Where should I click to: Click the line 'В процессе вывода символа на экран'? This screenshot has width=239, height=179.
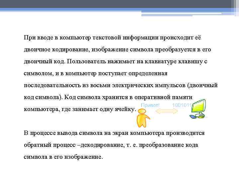(114, 133)
